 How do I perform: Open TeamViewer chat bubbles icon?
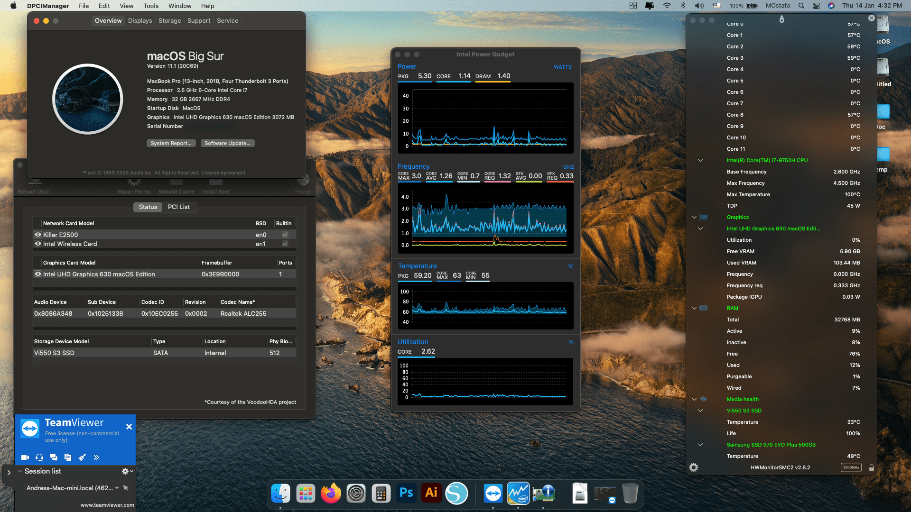(x=54, y=457)
